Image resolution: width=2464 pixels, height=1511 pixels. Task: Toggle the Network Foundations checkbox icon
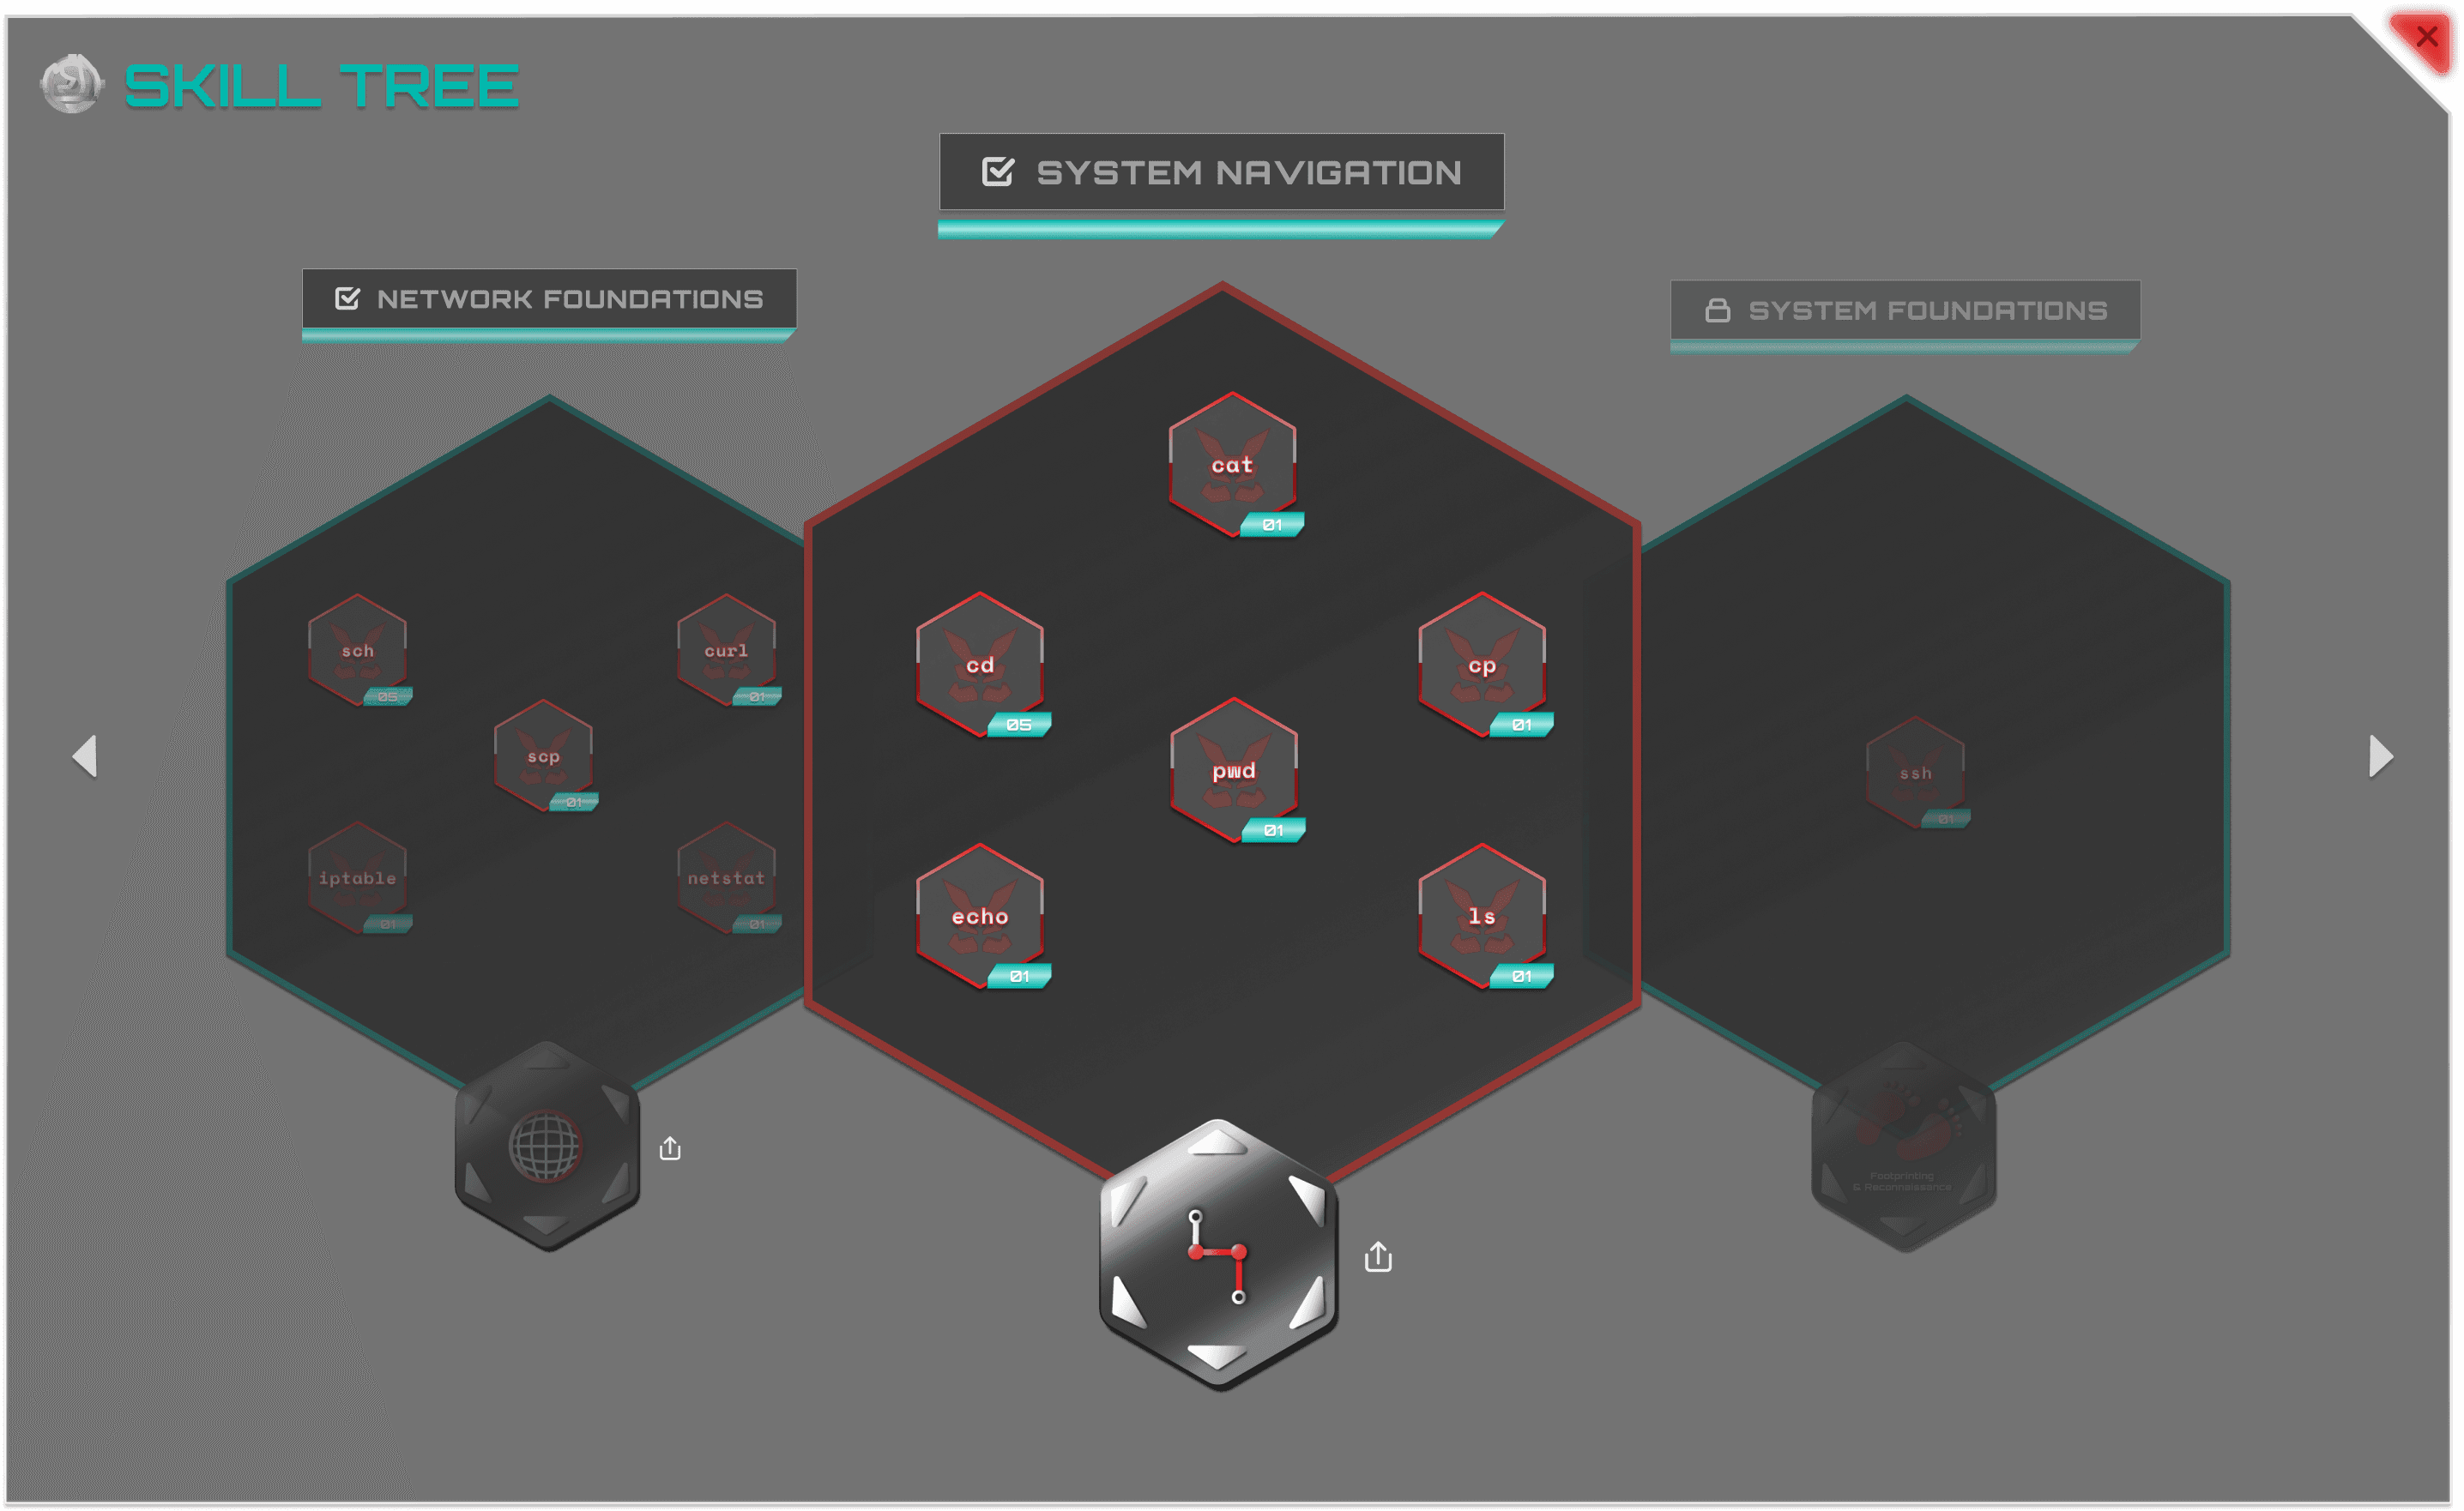pos(347,298)
